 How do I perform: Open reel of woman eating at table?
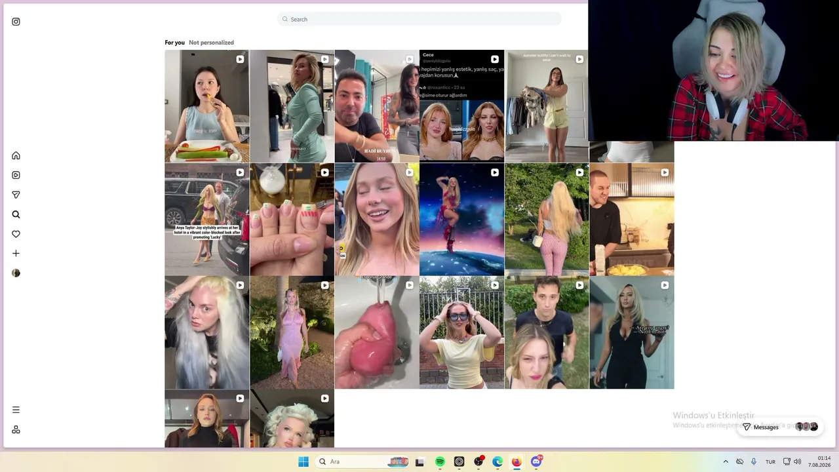coord(206,106)
